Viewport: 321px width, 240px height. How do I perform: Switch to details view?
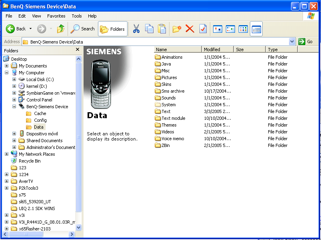pos(256,29)
